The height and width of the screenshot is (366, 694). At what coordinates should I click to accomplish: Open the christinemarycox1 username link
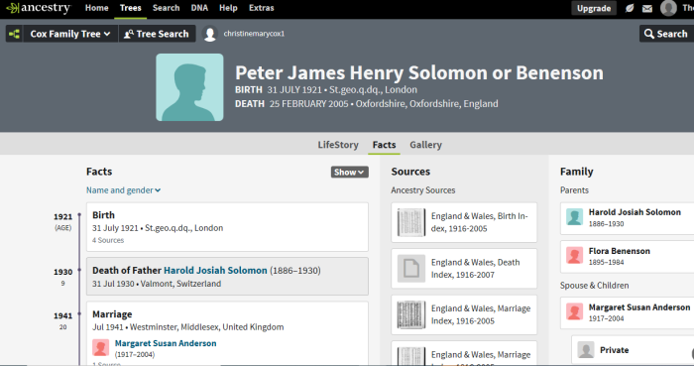(x=254, y=34)
